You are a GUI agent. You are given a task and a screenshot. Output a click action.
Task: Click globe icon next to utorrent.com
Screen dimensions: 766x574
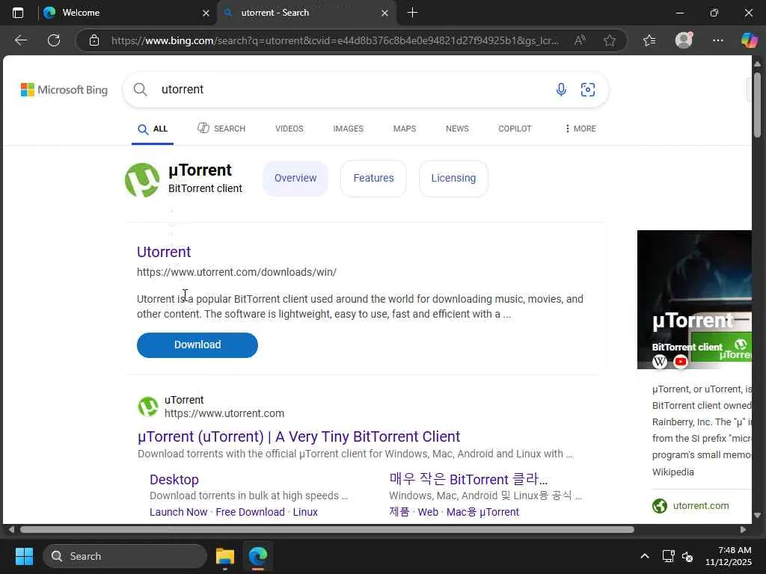[x=660, y=506]
